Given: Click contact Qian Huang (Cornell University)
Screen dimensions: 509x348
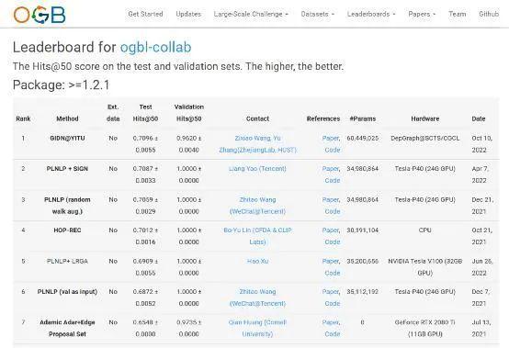Looking at the screenshot, I should [x=257, y=328].
